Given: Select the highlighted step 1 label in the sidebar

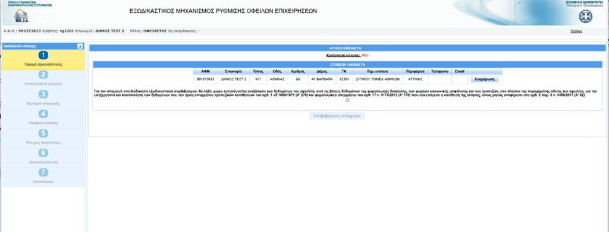Looking at the screenshot, I should coord(43,65).
